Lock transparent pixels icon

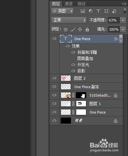tap(65, 29)
